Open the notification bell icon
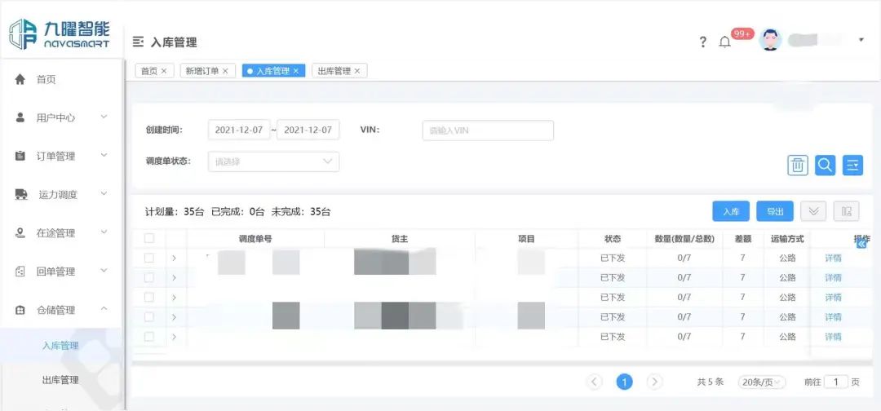Screen dimensions: 881x411 [724, 42]
